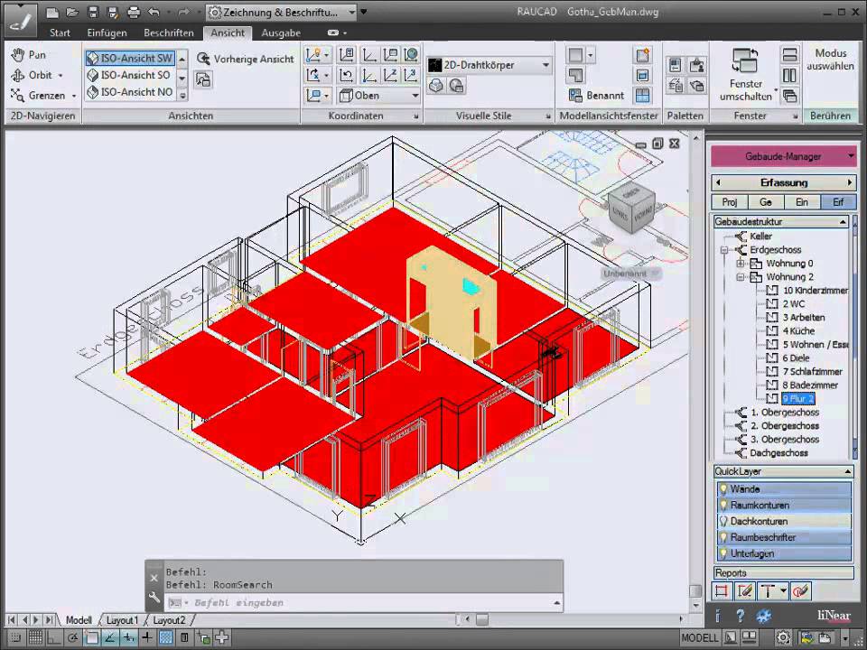Screen dimensions: 867x650
Task: Click the red room outline report icon
Action: (722, 591)
